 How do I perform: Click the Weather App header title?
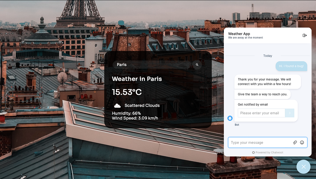(239, 34)
